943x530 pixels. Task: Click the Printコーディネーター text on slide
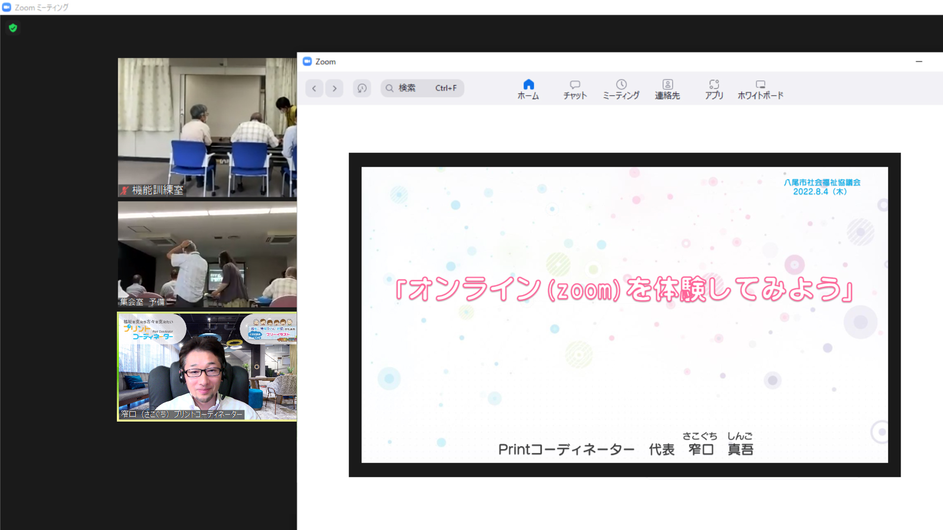point(566,449)
